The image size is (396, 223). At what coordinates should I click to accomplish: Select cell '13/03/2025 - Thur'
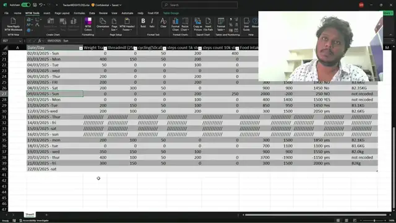pyautogui.click(x=54, y=117)
